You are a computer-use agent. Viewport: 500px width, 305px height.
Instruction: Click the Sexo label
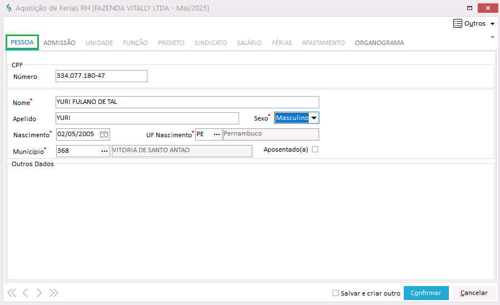pyautogui.click(x=261, y=118)
